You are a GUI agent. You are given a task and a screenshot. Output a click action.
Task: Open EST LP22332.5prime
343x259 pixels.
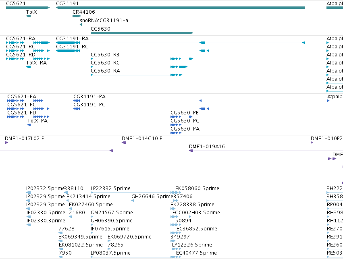tap(110, 189)
